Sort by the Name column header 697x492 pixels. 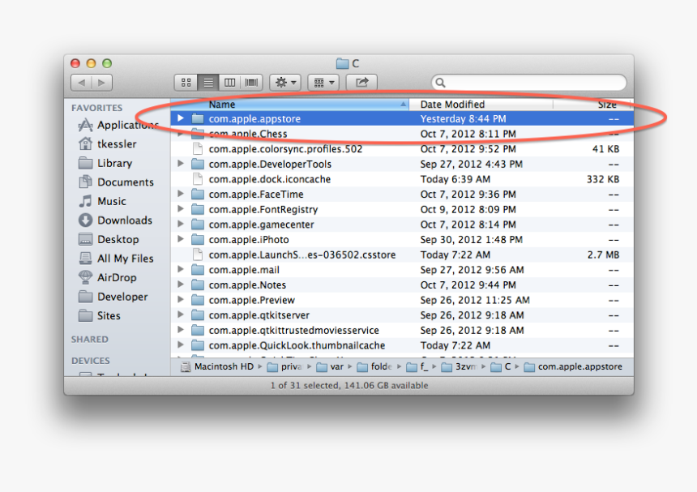290,105
